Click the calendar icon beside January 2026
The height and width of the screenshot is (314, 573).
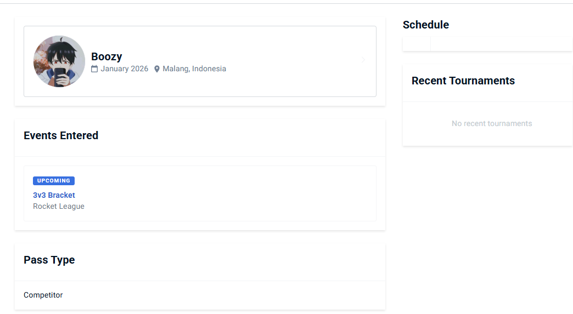pyautogui.click(x=94, y=69)
